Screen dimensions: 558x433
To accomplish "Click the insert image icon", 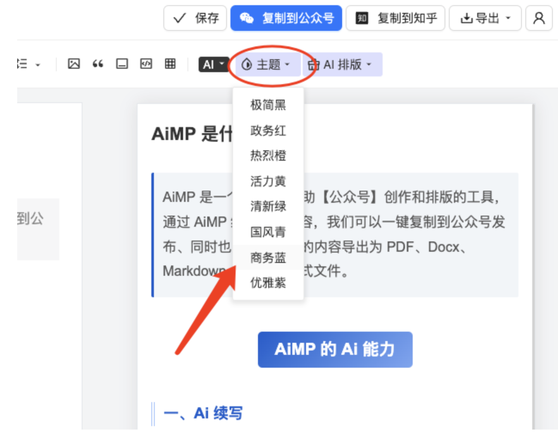I will 74,64.
